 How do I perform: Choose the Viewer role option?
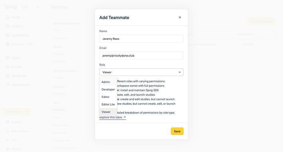[x=106, y=112]
